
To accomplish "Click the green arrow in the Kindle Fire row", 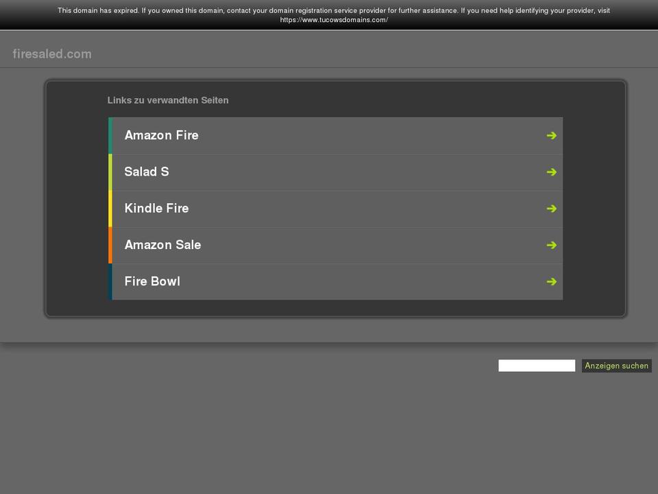I will [x=551, y=209].
